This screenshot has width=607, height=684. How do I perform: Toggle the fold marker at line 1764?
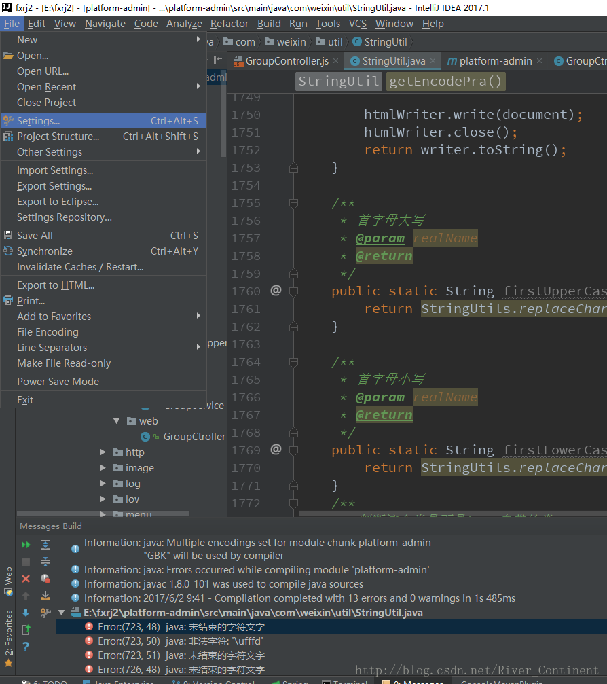pos(293,362)
